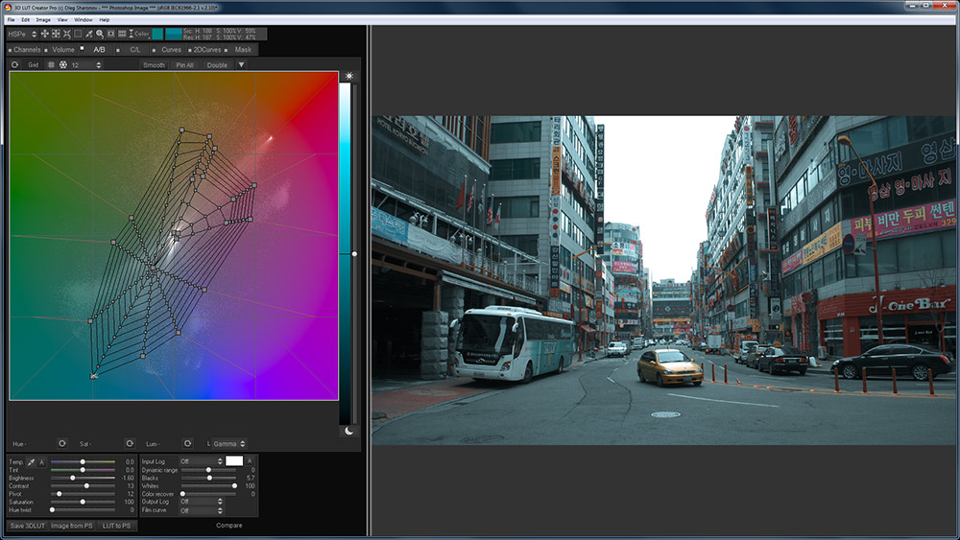Pick the eyedropper tool in top toolbar

[x=88, y=34]
